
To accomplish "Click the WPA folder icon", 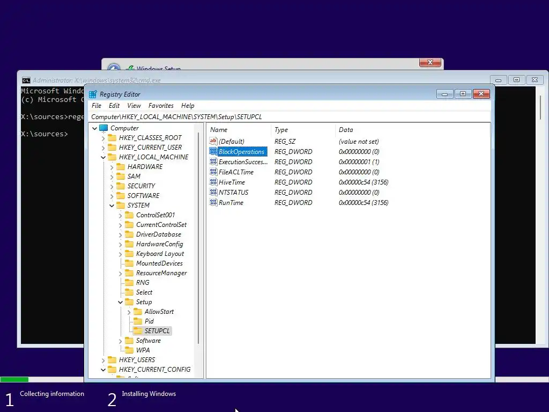I will [x=129, y=350].
